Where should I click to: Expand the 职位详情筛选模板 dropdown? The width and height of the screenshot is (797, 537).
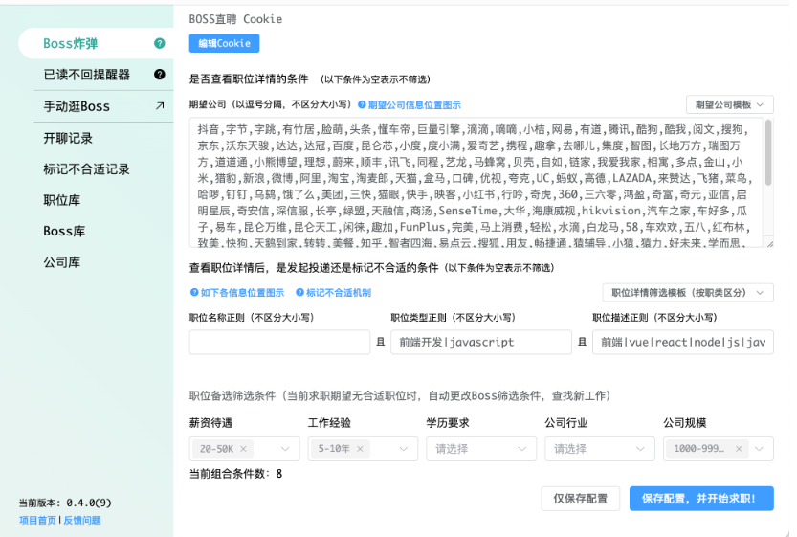pos(687,293)
